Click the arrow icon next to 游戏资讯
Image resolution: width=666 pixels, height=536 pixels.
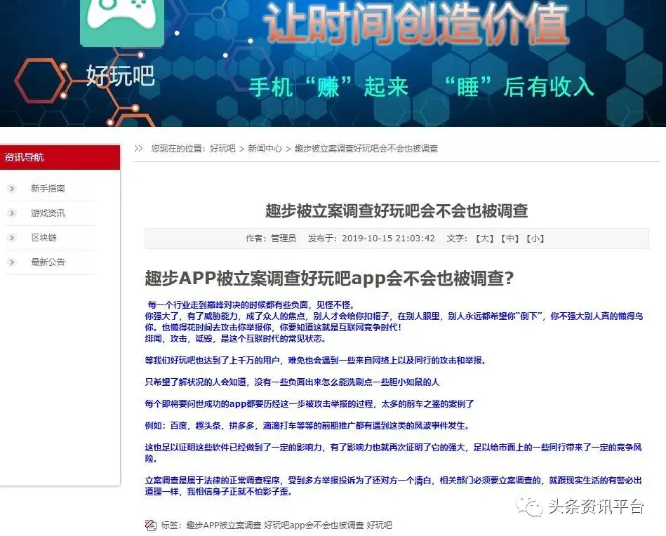point(11,213)
